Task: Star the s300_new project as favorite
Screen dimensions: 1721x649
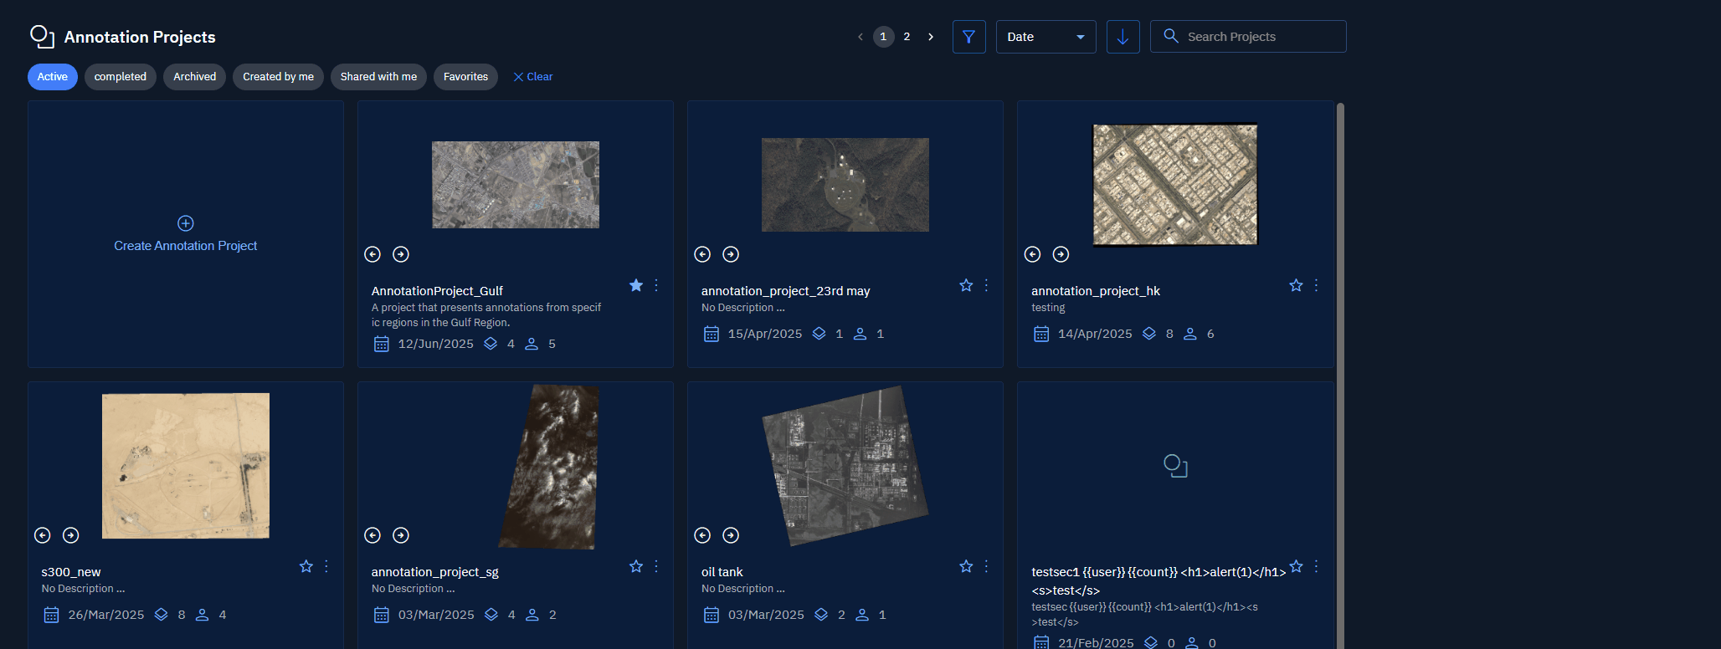Action: tap(306, 567)
